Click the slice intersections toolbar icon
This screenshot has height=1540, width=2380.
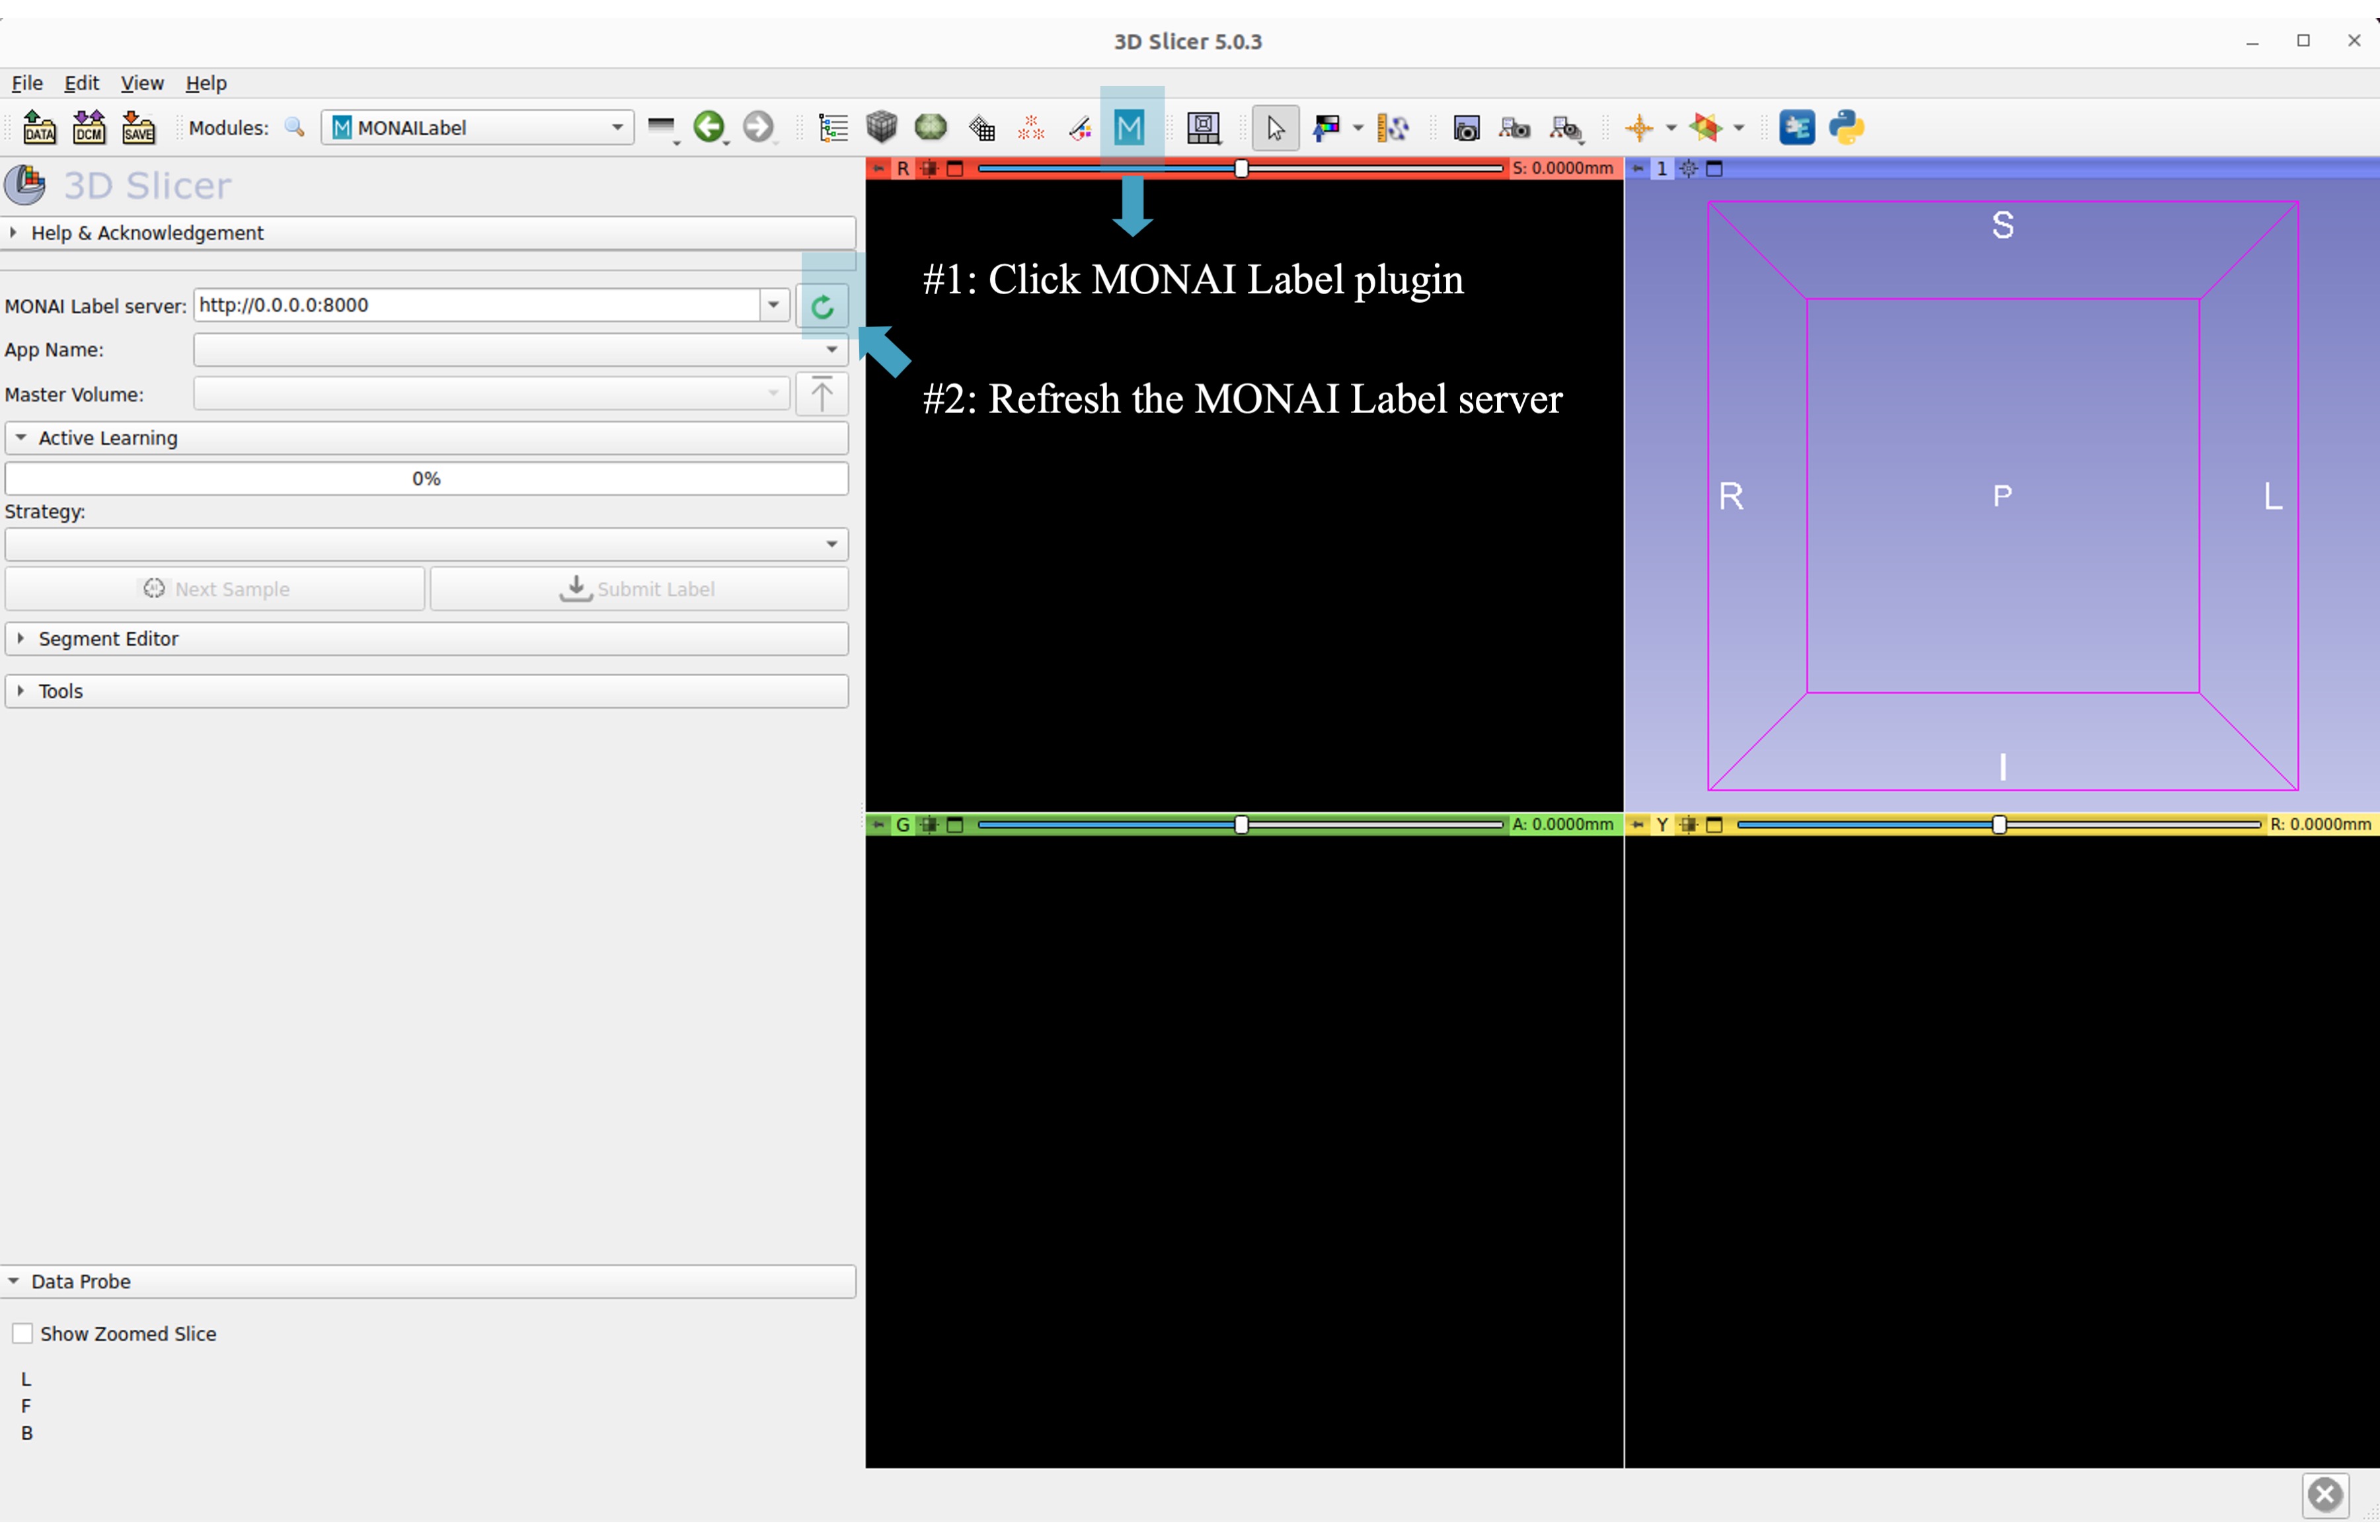(x=1707, y=128)
